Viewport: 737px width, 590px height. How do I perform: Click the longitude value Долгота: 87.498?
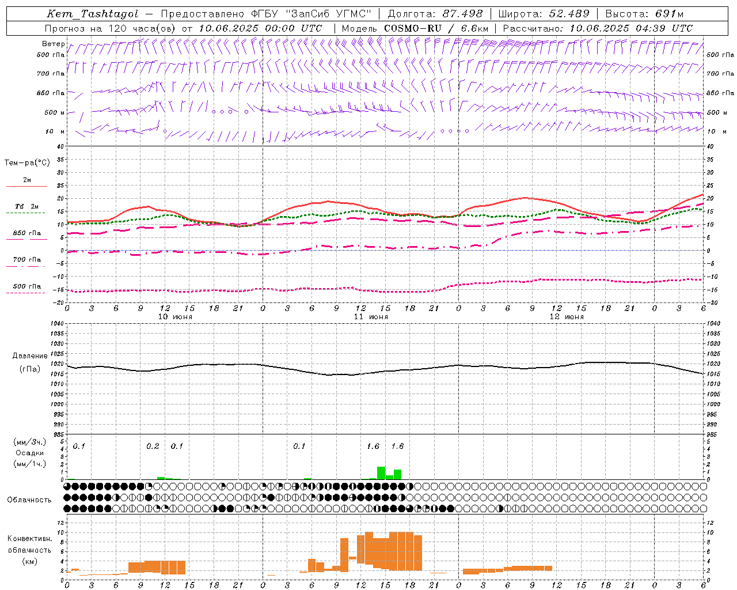(x=435, y=14)
